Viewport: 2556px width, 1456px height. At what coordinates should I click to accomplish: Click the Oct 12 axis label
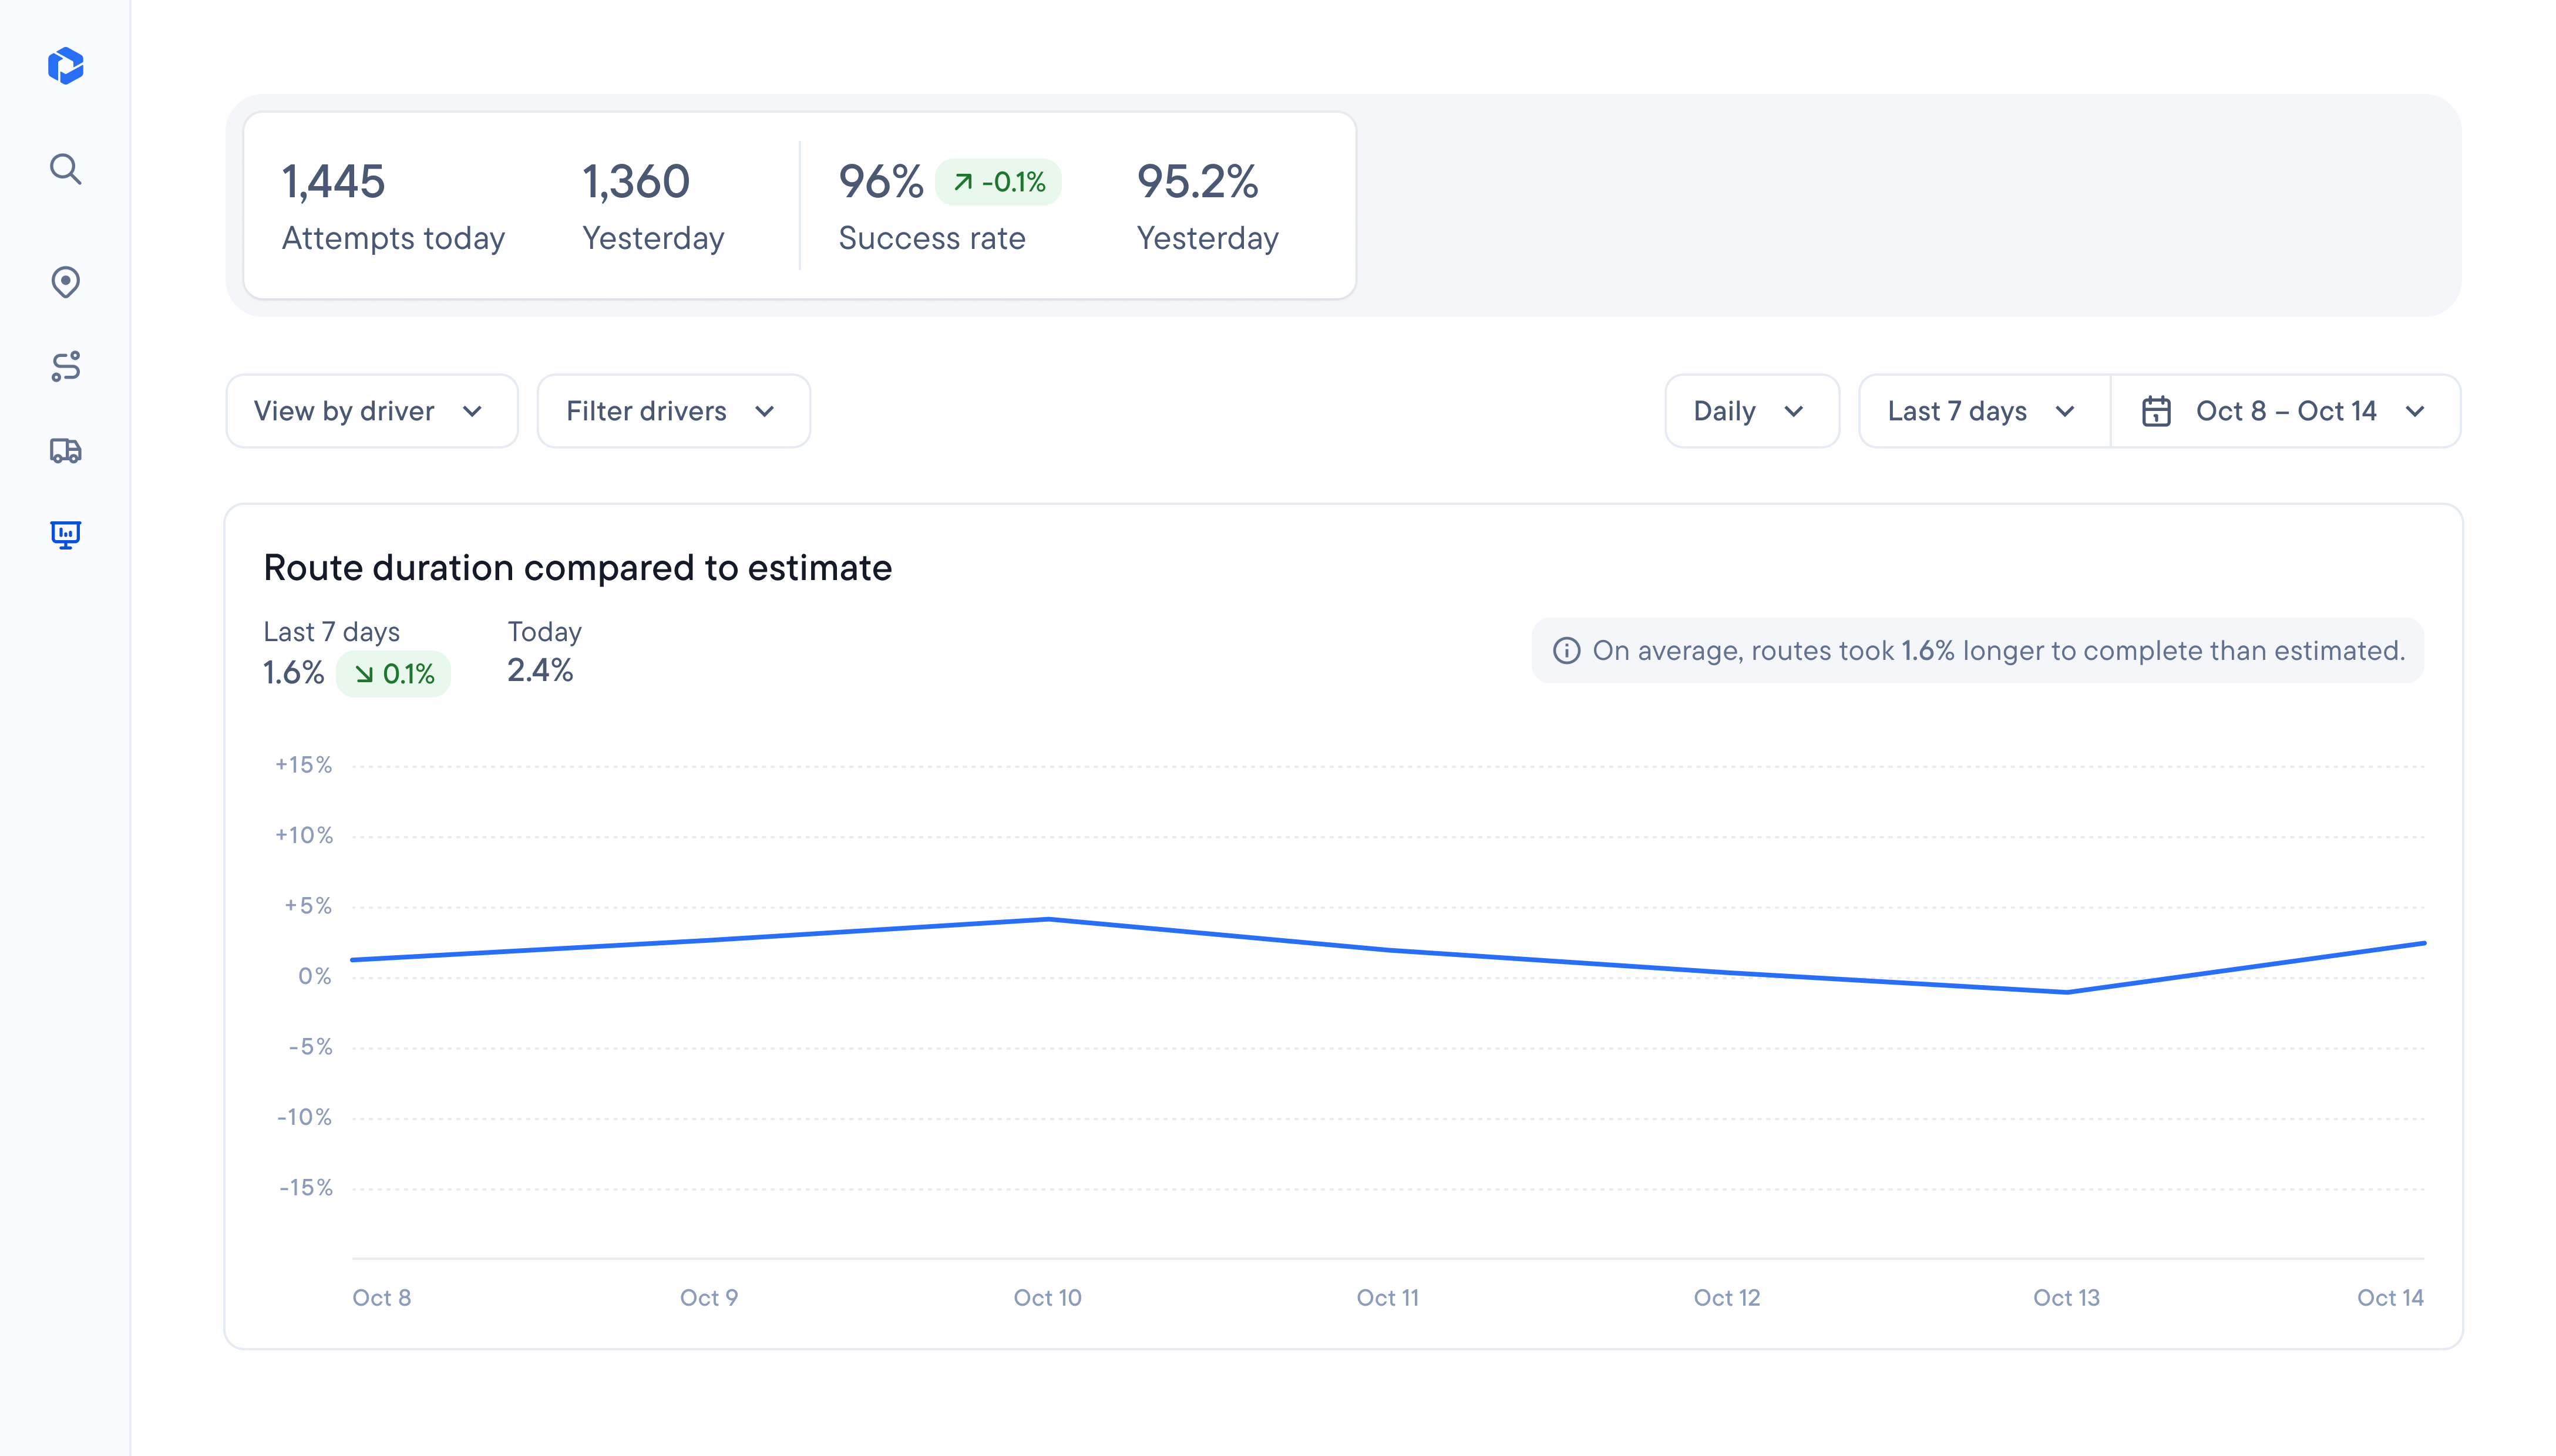tap(1727, 1298)
